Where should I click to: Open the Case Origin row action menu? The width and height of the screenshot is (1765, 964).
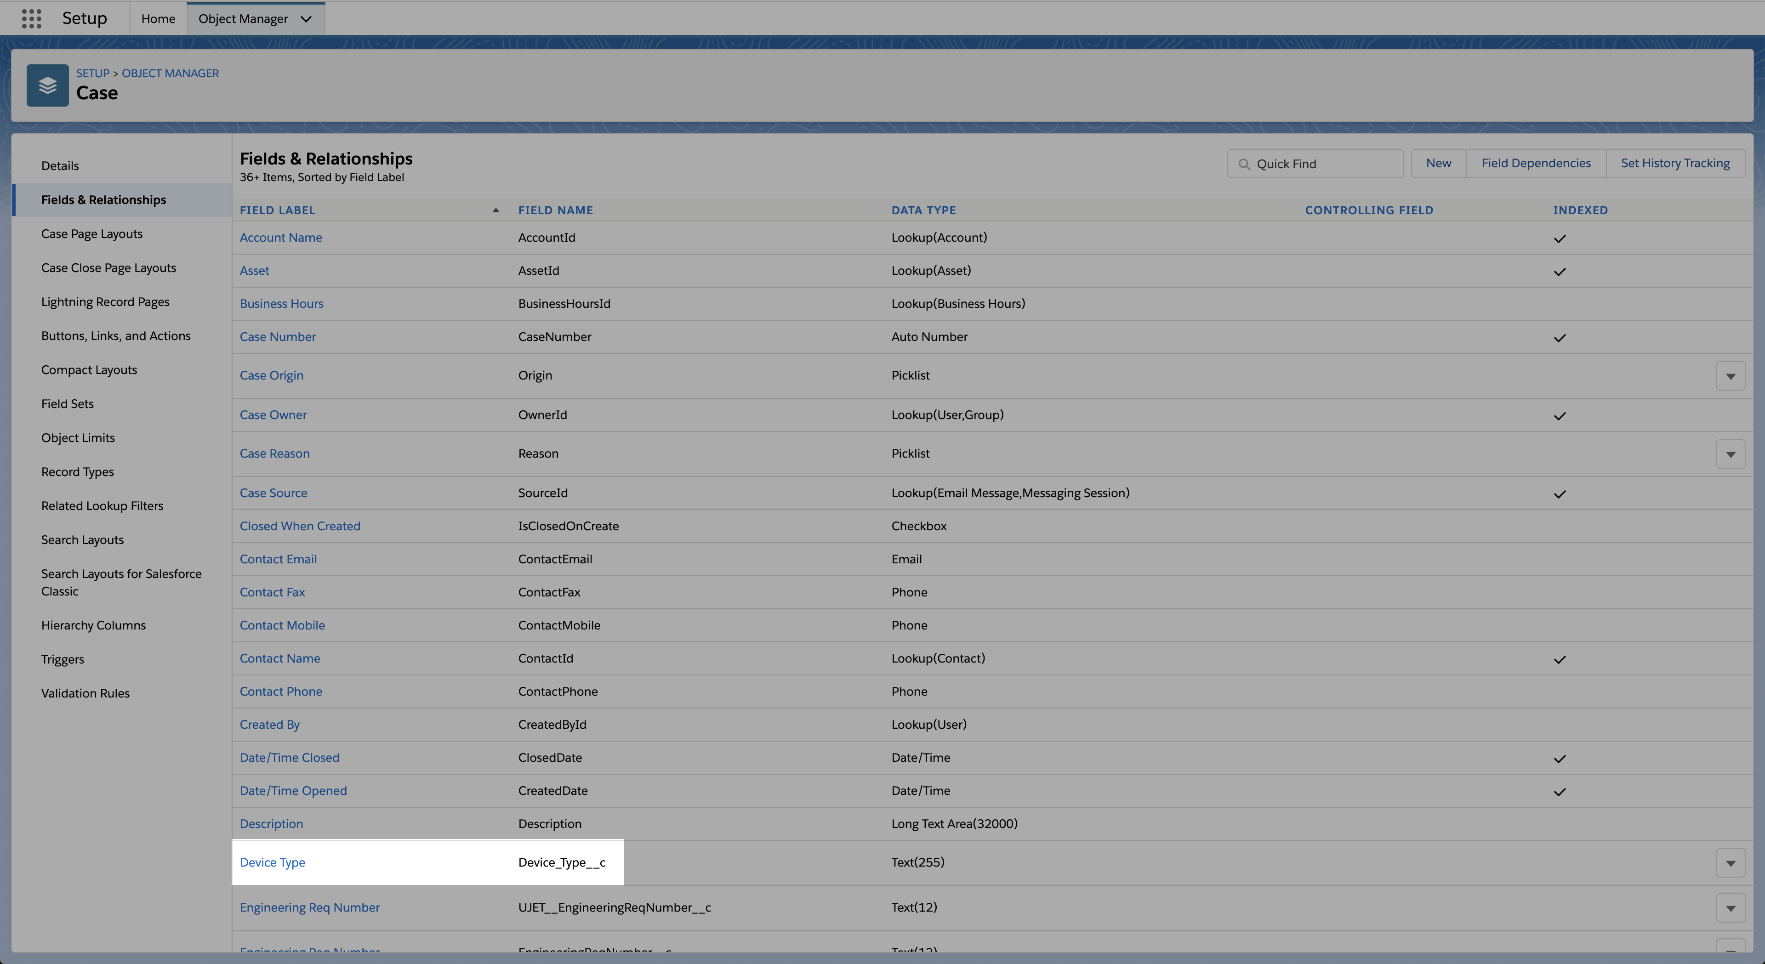tap(1730, 376)
